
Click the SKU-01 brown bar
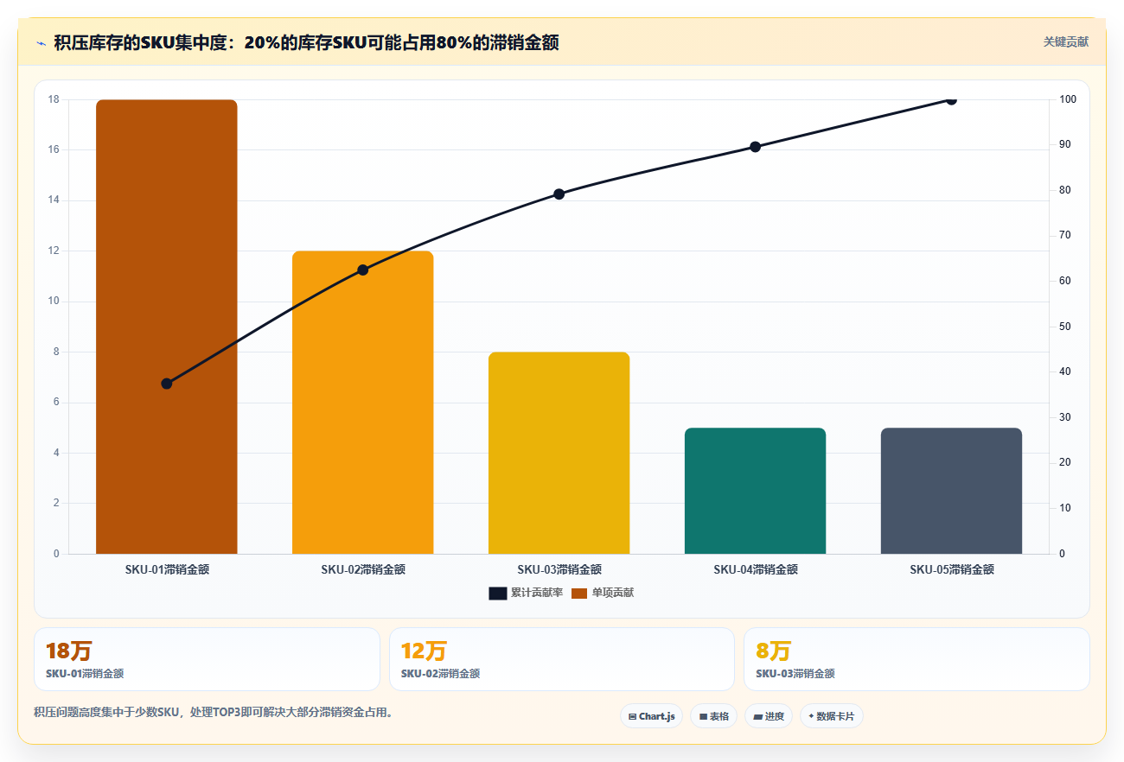coord(167,327)
